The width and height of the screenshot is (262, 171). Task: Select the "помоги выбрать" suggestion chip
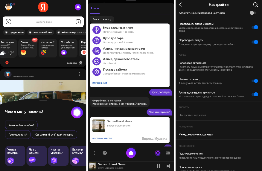(41, 32)
